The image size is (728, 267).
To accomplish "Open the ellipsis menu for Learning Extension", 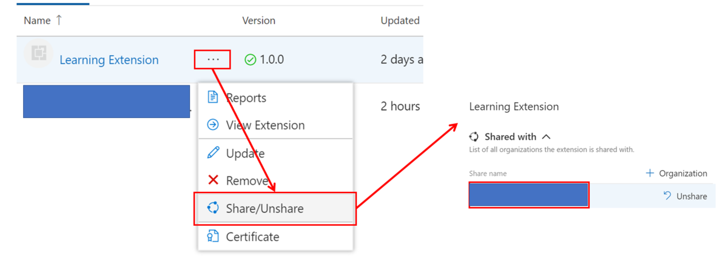I will [x=213, y=59].
